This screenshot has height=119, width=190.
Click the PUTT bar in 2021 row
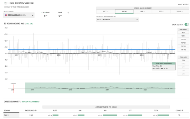[56, 115]
